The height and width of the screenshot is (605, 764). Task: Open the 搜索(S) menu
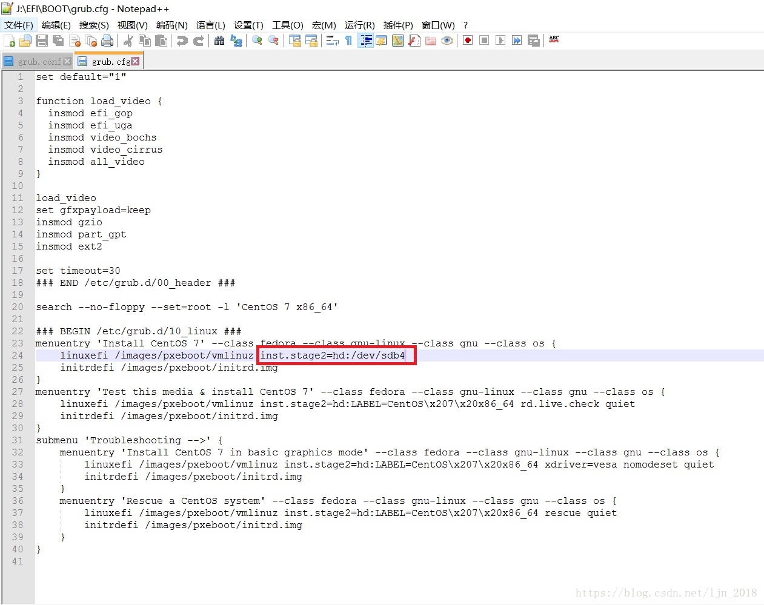[x=94, y=25]
